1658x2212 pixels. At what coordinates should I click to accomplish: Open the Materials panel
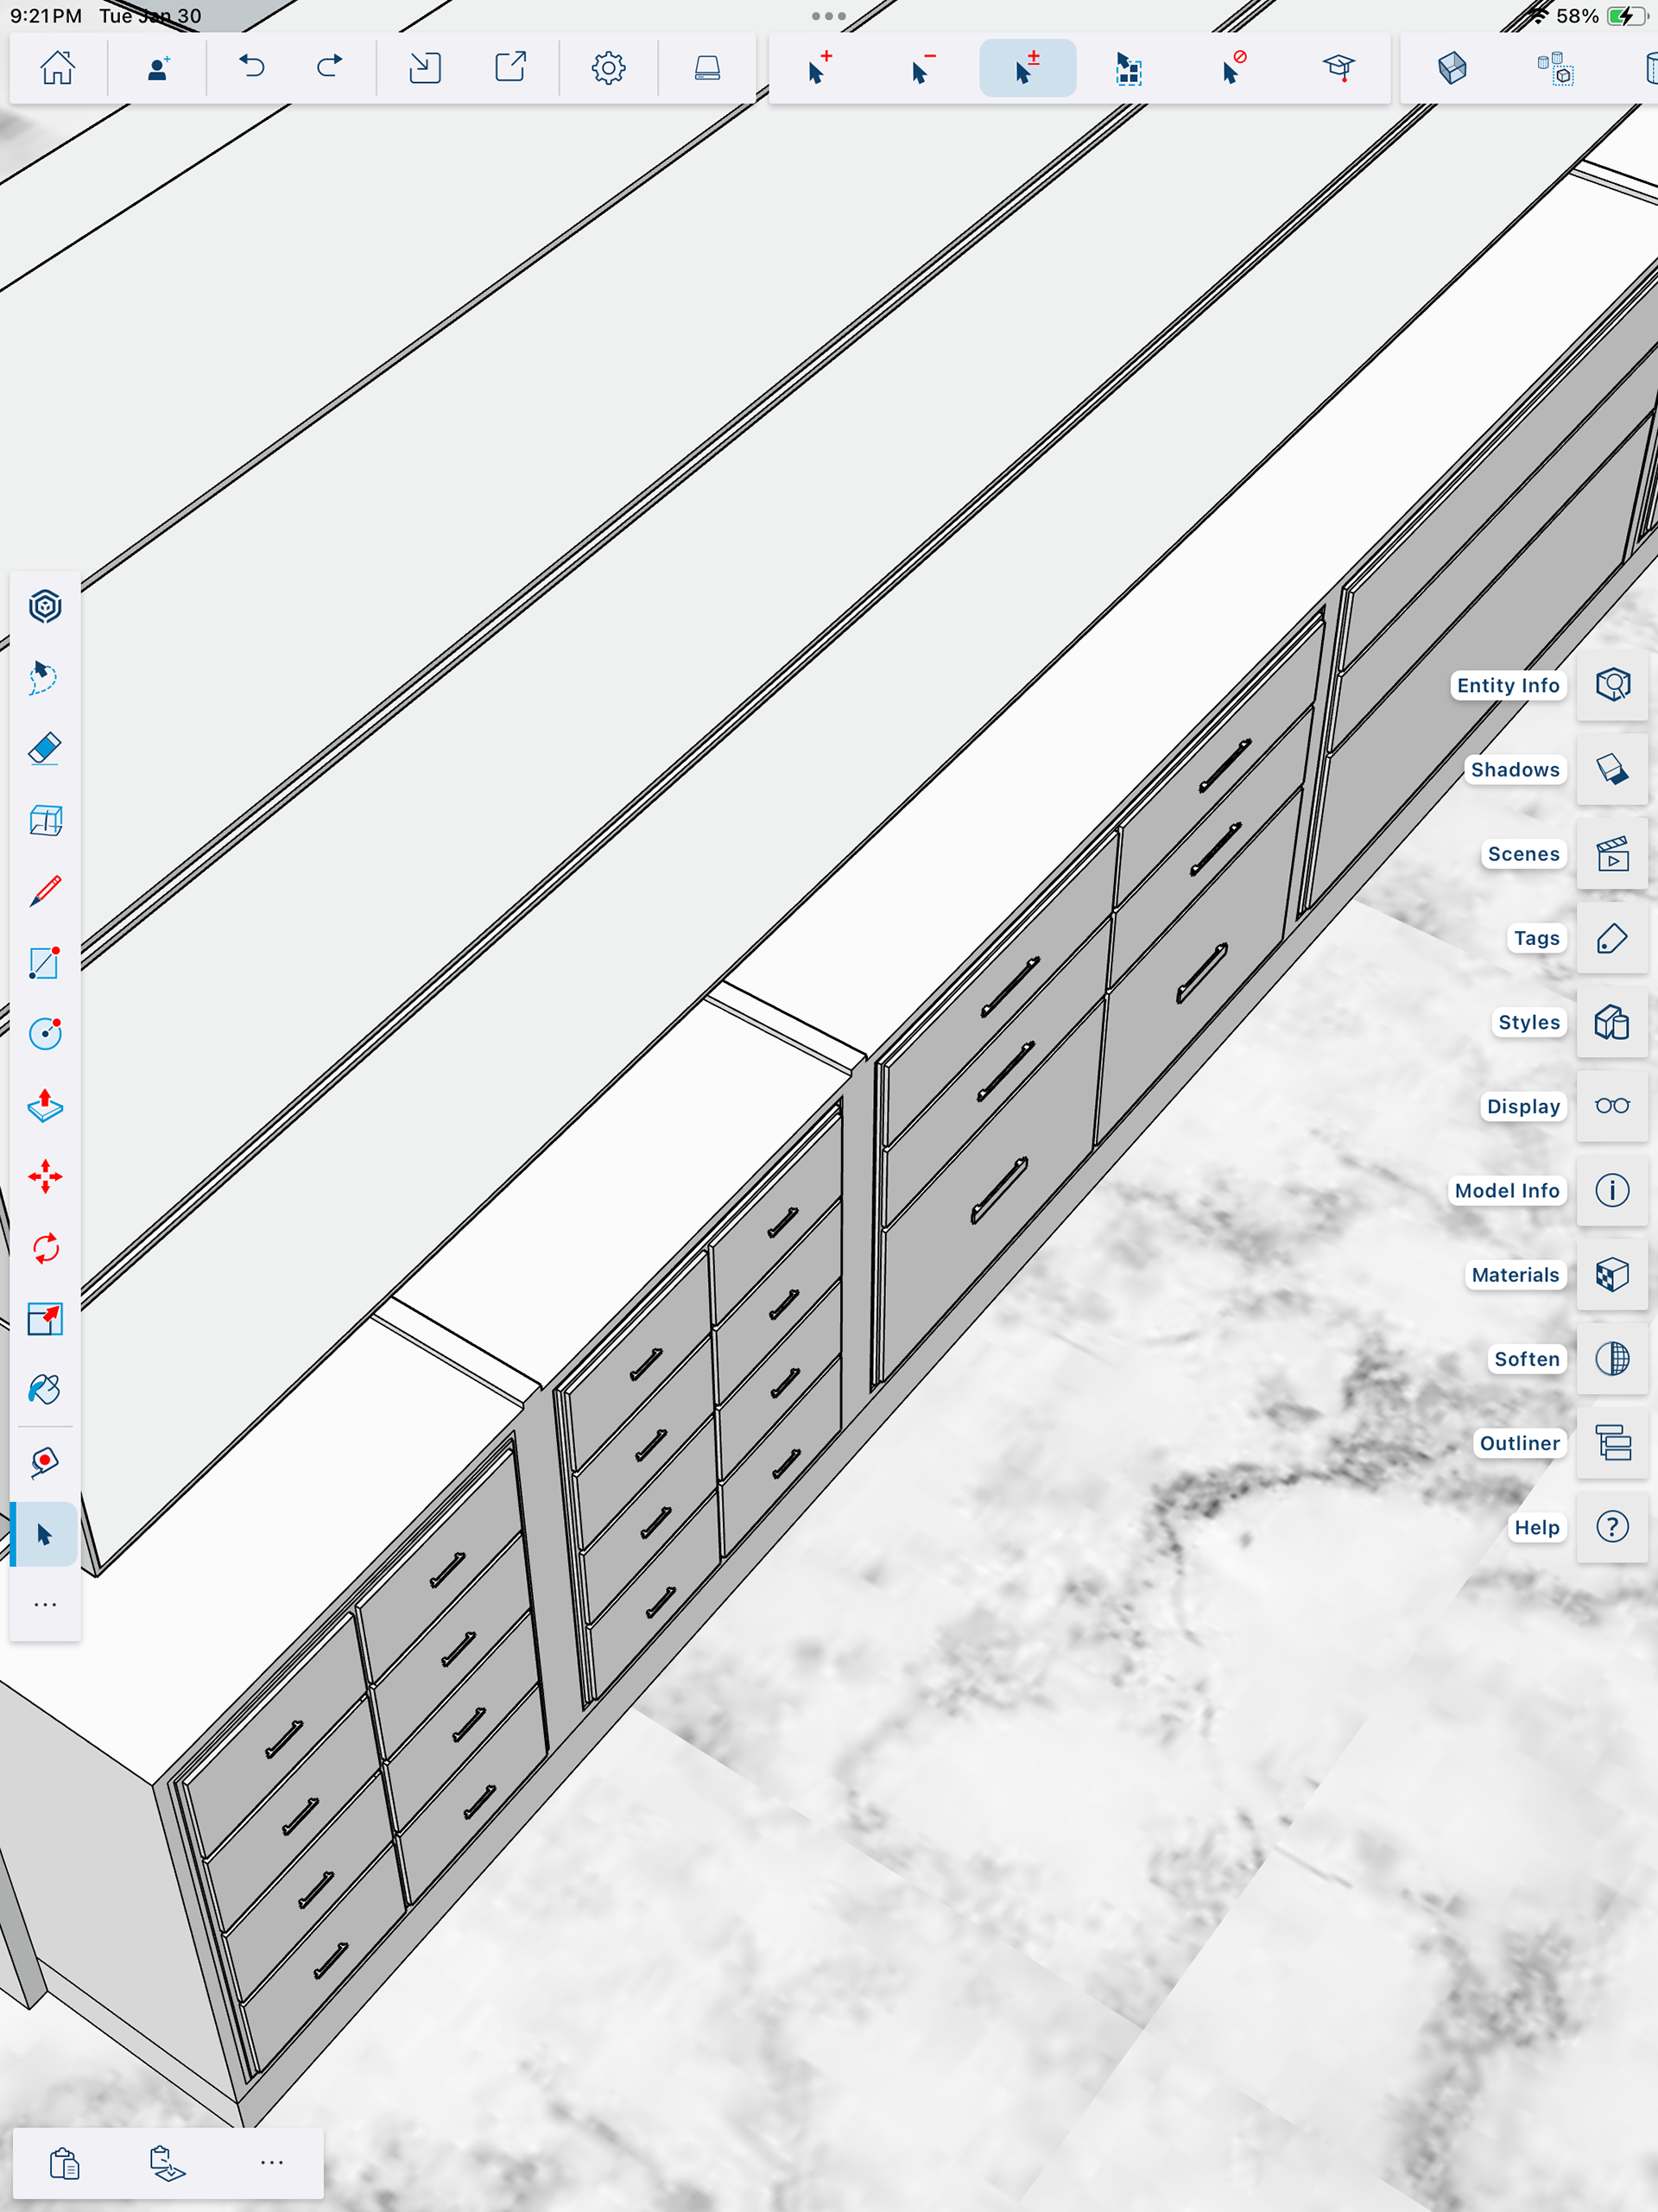click(x=1611, y=1274)
